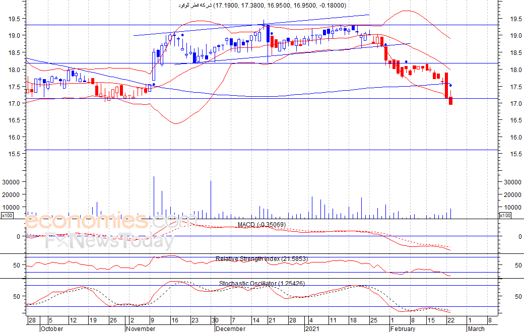Click the last red candlestick near 17.0
This screenshot has height=332, width=524.
(x=451, y=101)
